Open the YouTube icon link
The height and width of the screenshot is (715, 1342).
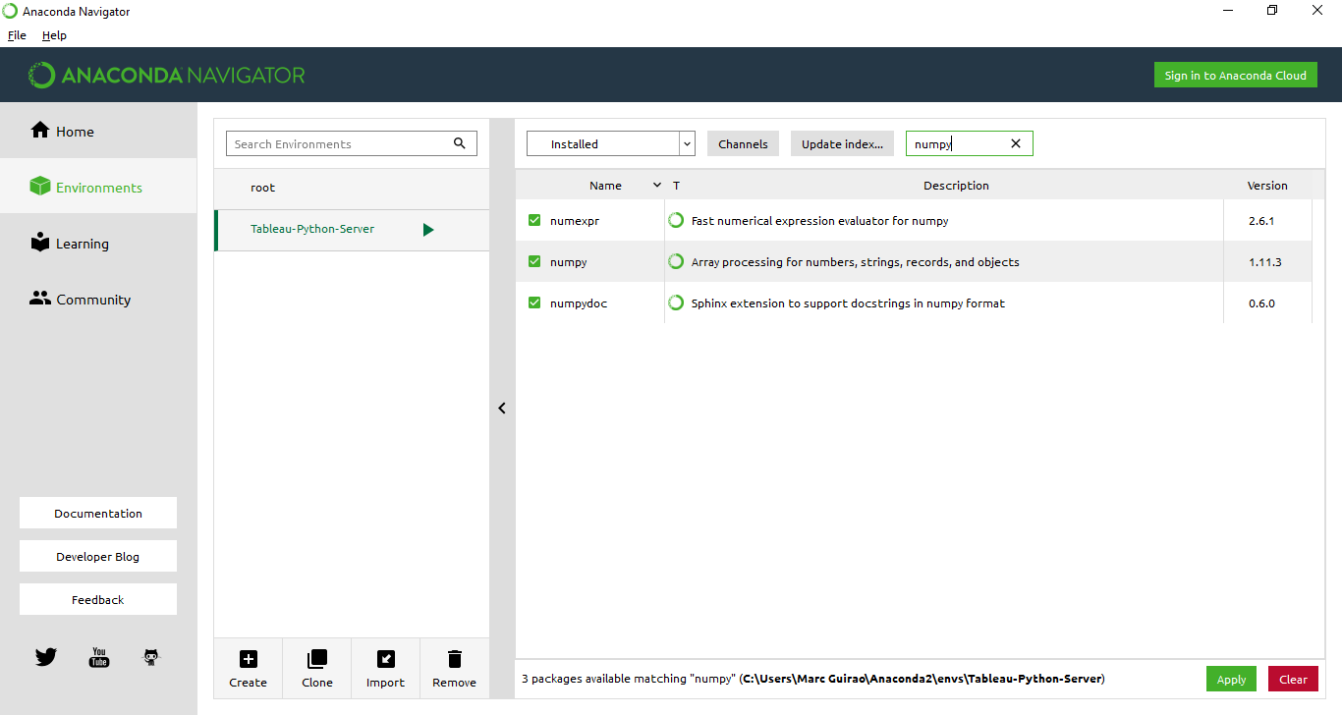click(99, 657)
